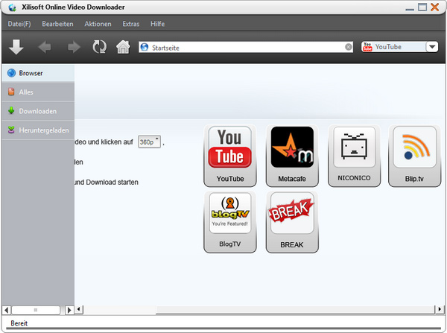The image size is (447, 333).
Task: Click the globe icon in the address bar
Action: click(x=145, y=47)
